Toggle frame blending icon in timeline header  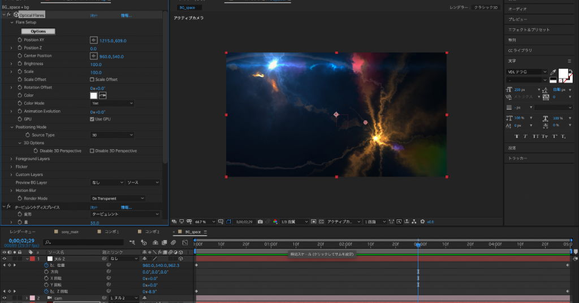click(x=164, y=243)
